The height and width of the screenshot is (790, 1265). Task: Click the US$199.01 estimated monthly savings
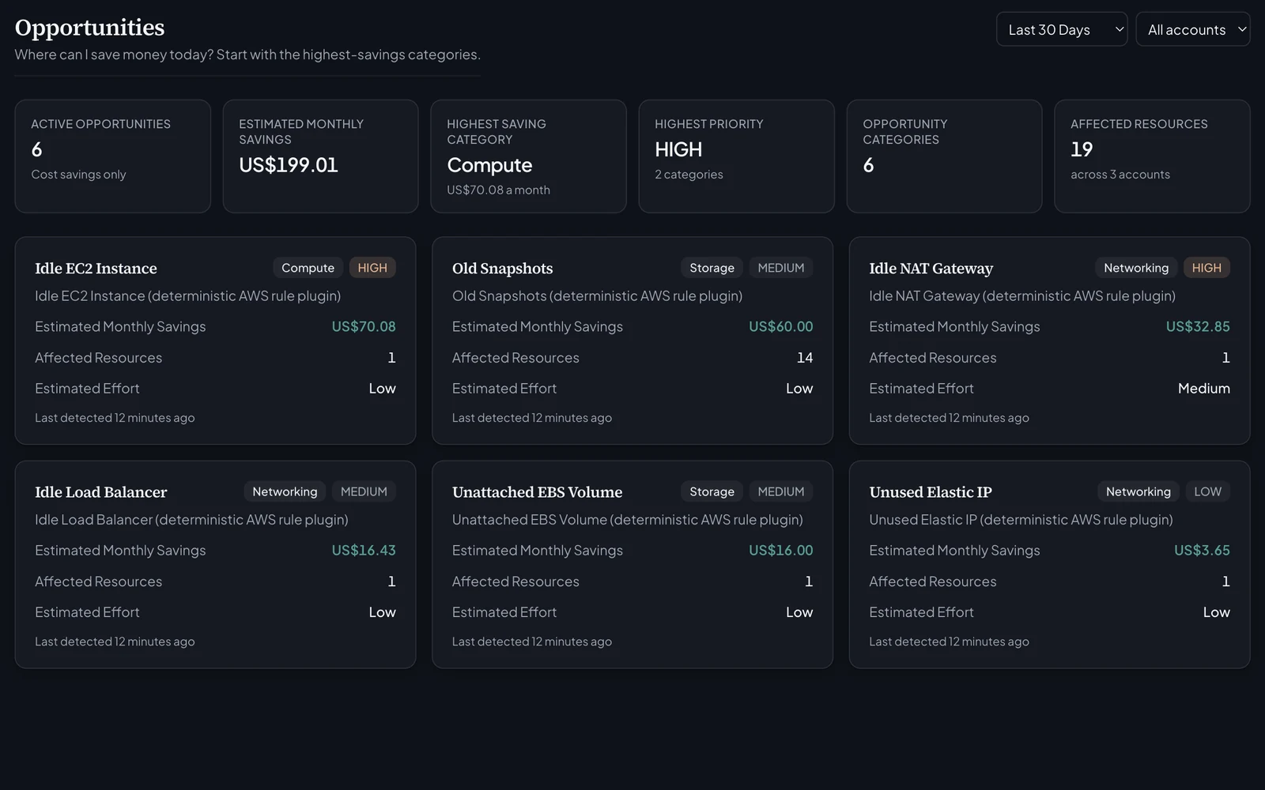click(x=289, y=165)
